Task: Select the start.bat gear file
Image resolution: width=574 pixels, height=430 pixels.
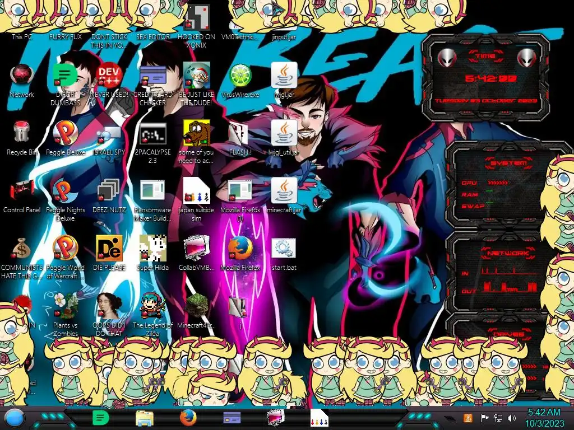Action: point(284,249)
